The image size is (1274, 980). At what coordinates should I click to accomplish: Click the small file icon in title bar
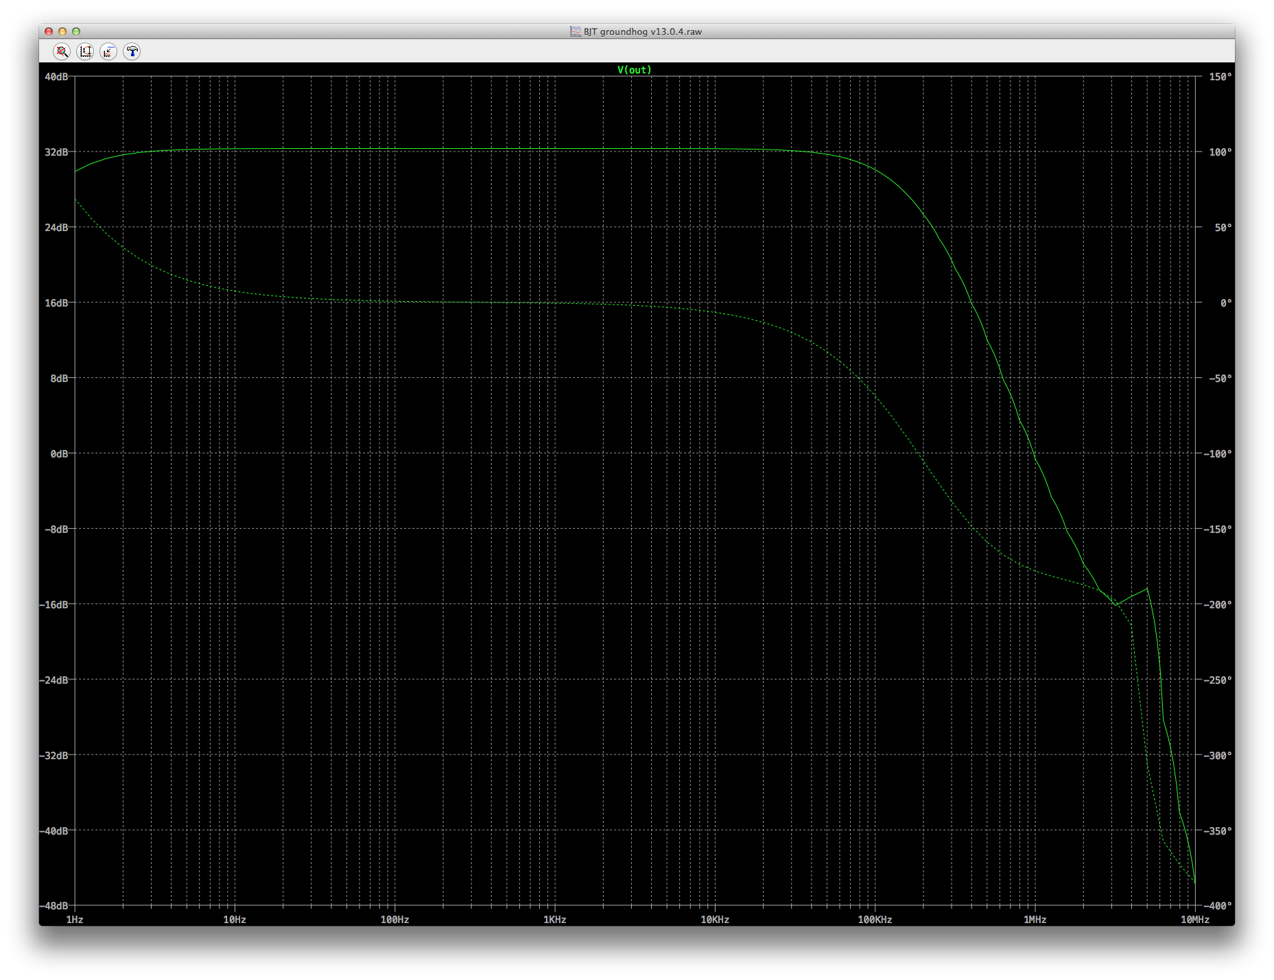575,32
